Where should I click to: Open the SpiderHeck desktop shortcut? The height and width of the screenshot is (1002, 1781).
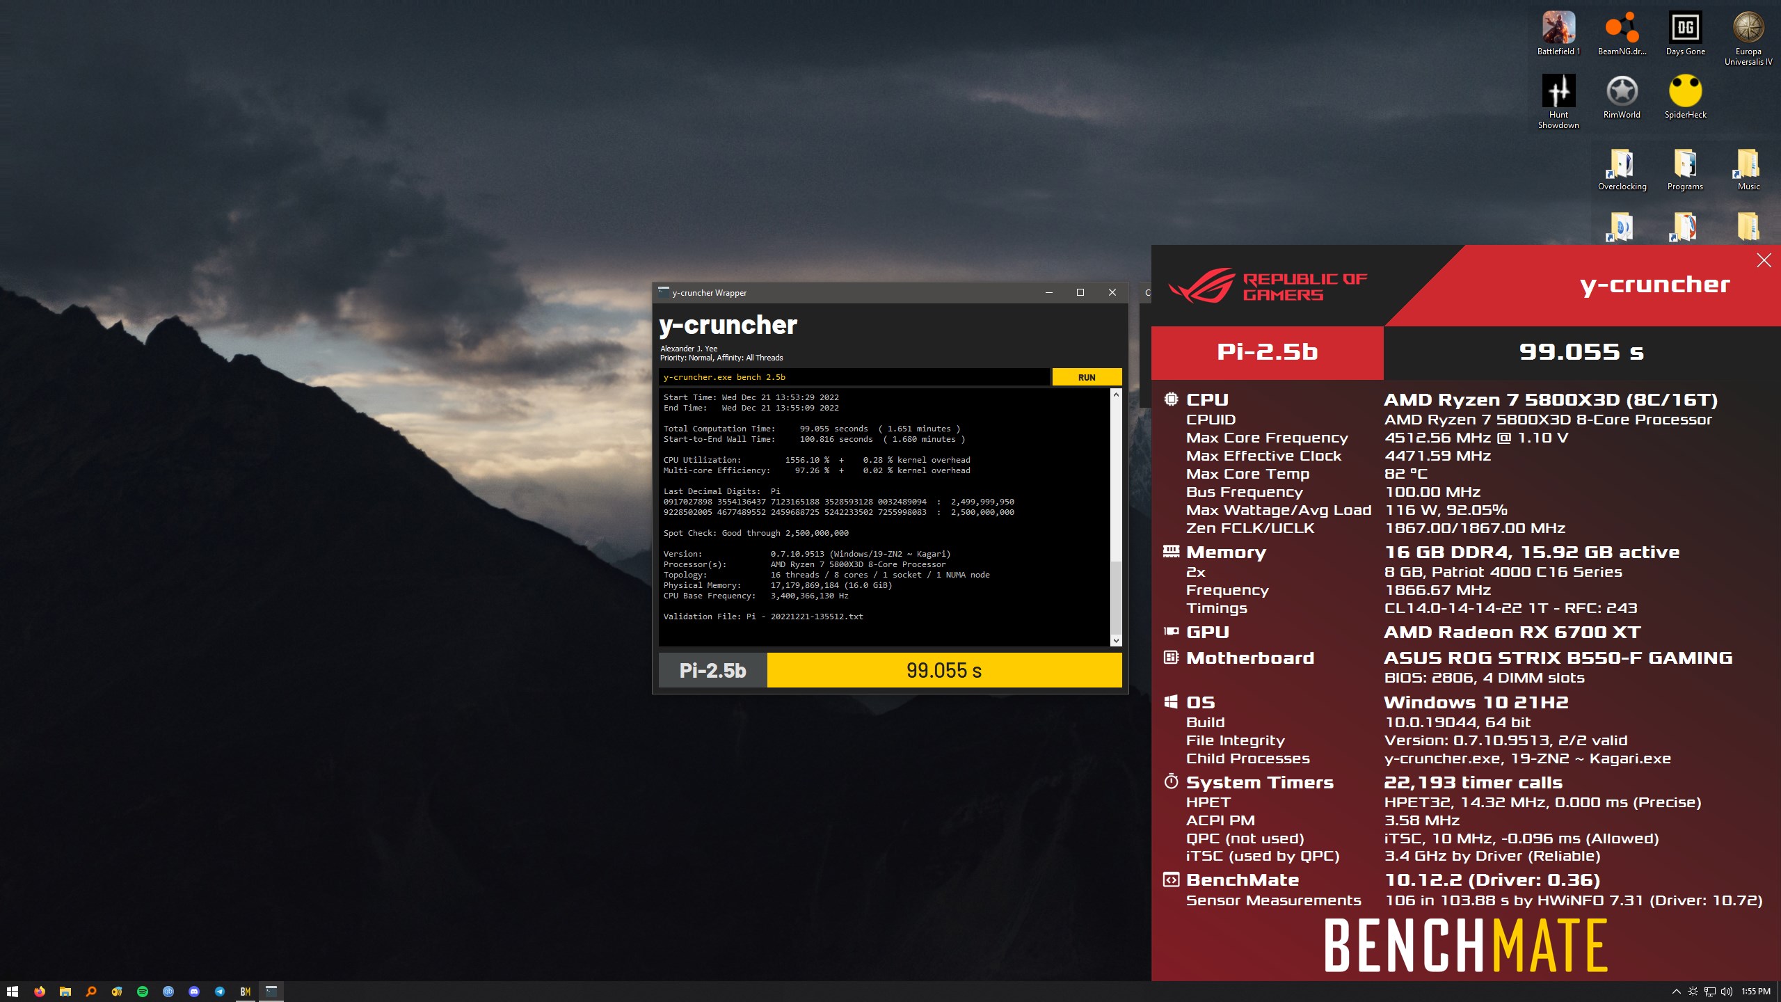click(x=1685, y=97)
